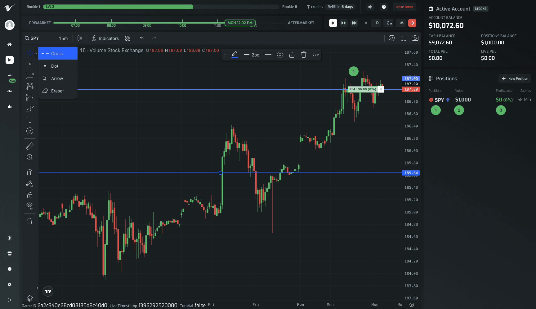Lock the selected line in floating toolbar
This screenshot has height=309, width=536.
[x=292, y=55]
